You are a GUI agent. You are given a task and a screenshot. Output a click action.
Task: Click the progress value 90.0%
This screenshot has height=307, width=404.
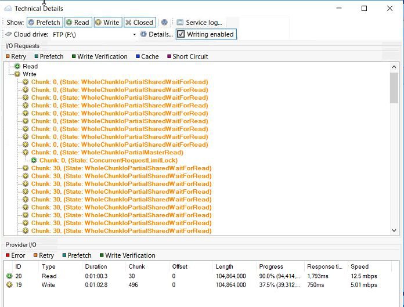[280, 276]
